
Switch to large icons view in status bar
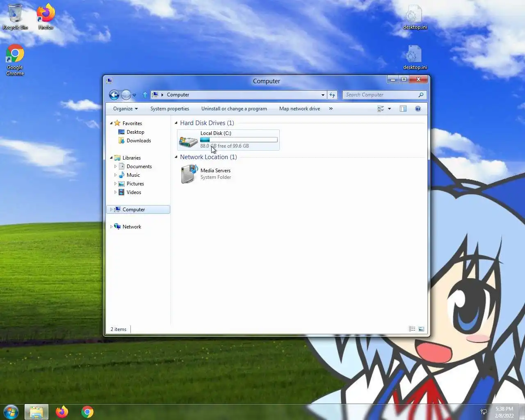421,329
